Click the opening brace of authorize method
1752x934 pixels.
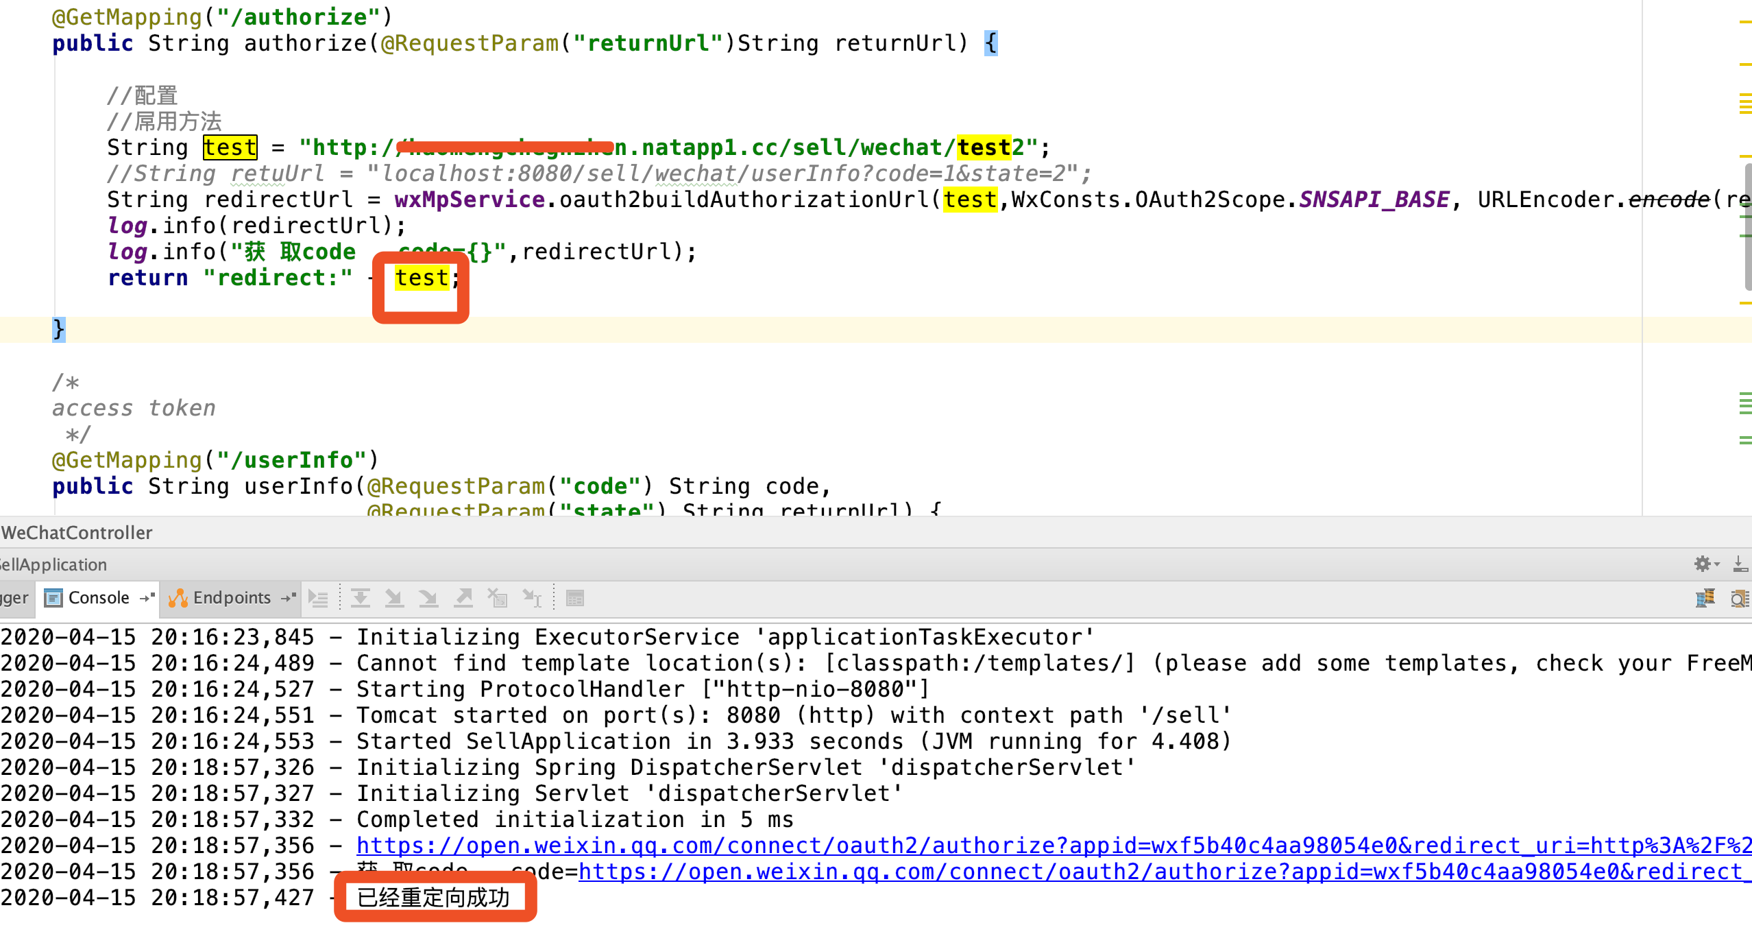click(991, 43)
